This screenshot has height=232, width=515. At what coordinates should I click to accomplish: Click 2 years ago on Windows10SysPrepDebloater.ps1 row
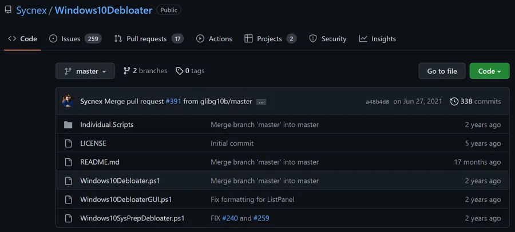(x=483, y=218)
